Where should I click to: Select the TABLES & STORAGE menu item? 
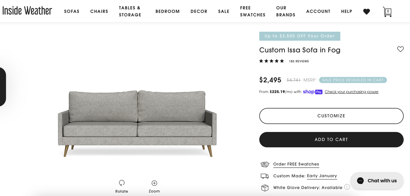130,11
